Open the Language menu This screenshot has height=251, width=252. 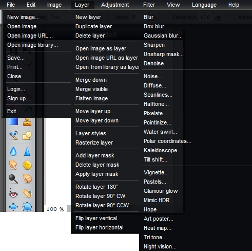(x=204, y=5)
